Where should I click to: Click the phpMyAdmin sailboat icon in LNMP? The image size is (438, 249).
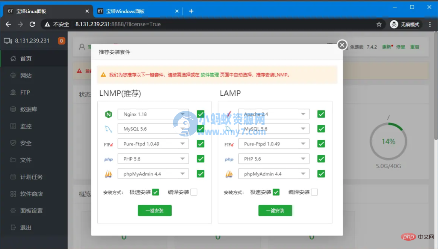click(109, 174)
